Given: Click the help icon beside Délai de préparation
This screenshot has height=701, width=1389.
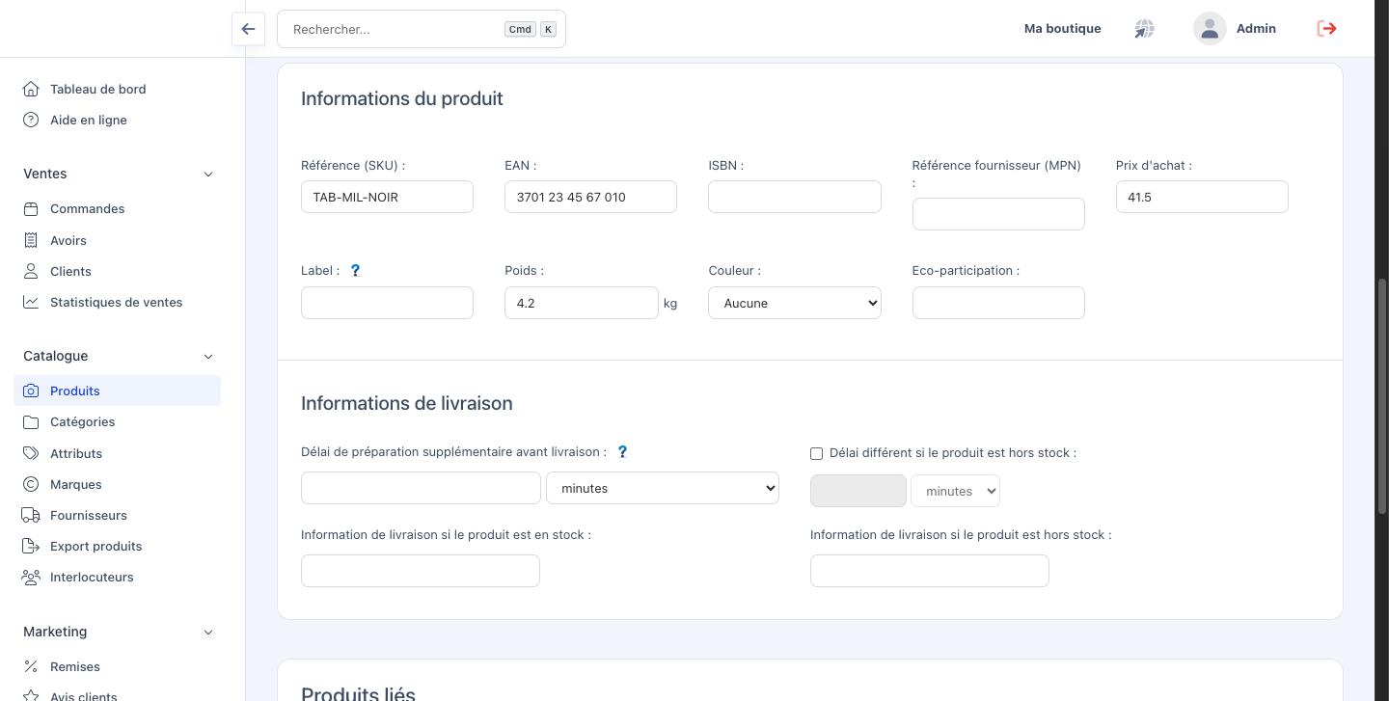Looking at the screenshot, I should [x=622, y=452].
